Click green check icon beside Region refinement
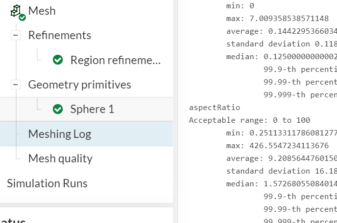This screenshot has width=337, height=223. (x=58, y=60)
